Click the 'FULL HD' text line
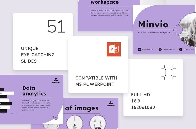The height and width of the screenshot is (129, 196). coord(141,95)
